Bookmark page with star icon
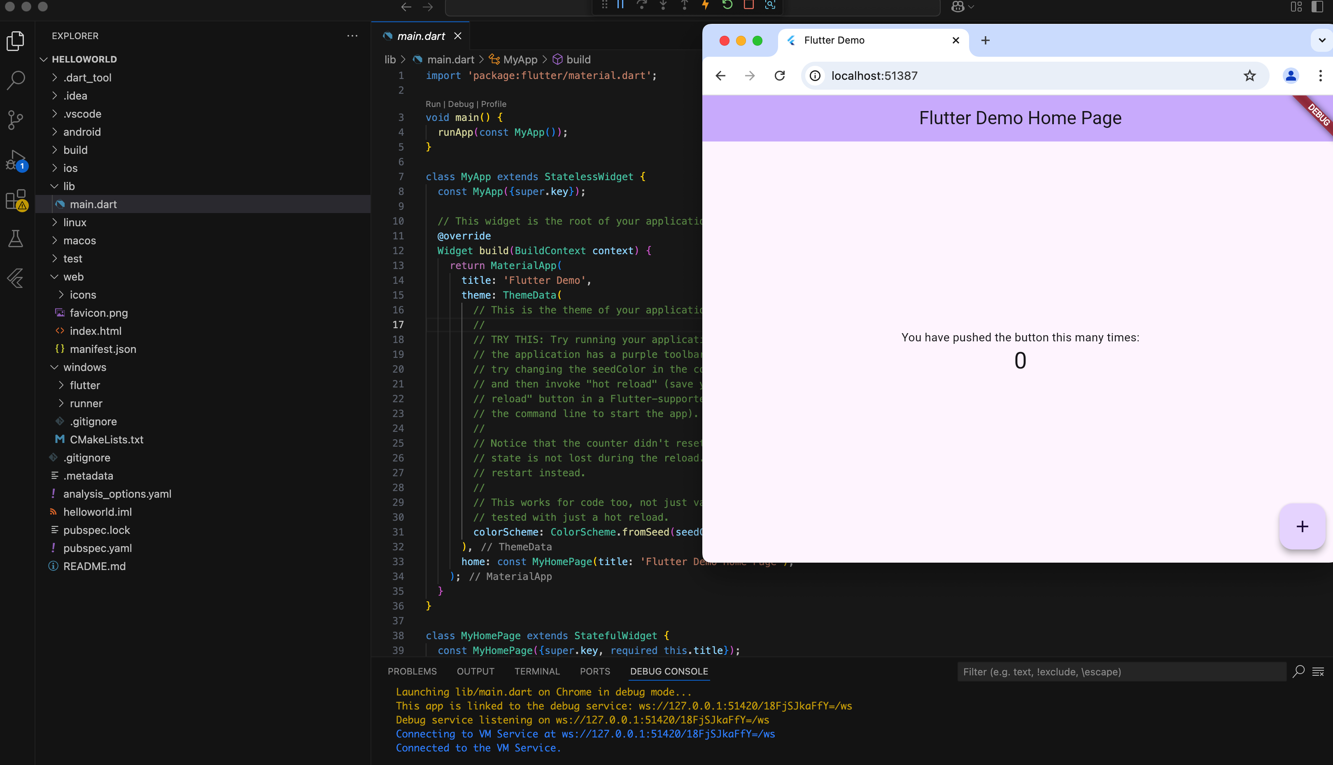Image resolution: width=1333 pixels, height=765 pixels. coord(1249,76)
